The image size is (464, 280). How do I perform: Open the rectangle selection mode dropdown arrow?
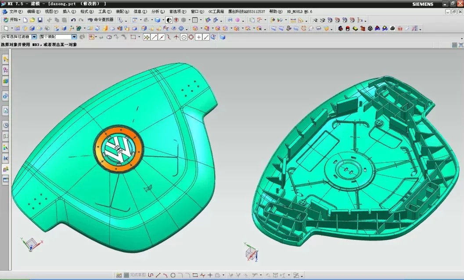coord(139,37)
